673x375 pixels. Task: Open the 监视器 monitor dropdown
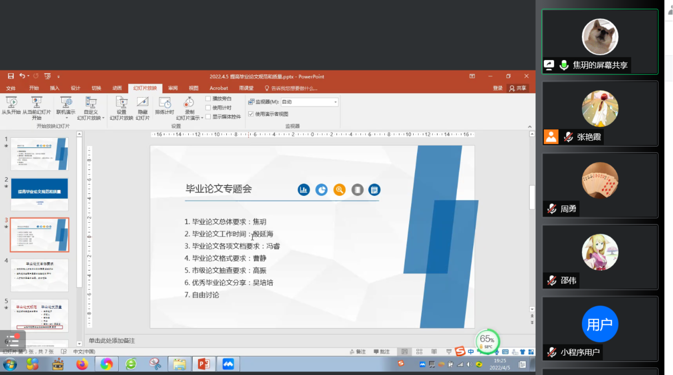click(x=335, y=102)
